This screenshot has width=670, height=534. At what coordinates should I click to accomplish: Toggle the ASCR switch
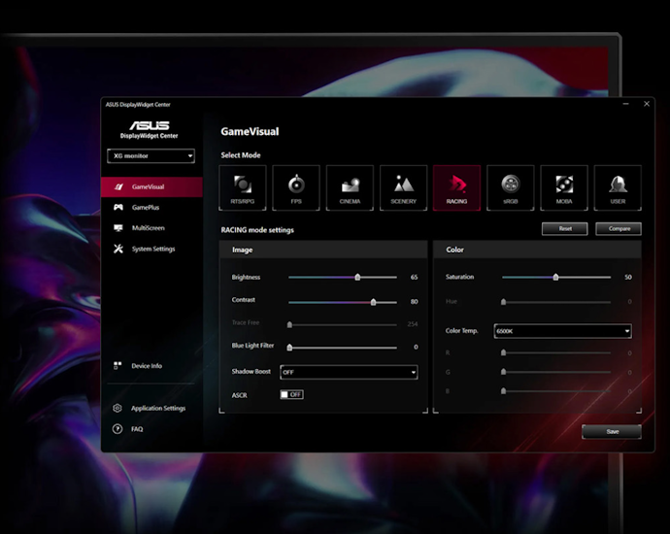pos(292,395)
